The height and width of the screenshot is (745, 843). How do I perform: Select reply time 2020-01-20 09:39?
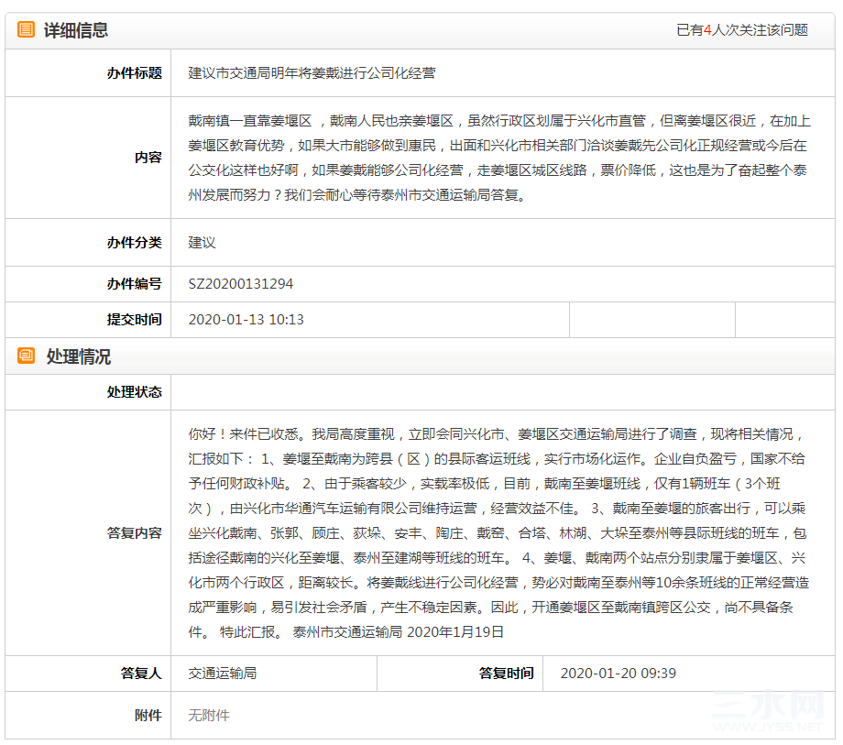pyautogui.click(x=619, y=673)
